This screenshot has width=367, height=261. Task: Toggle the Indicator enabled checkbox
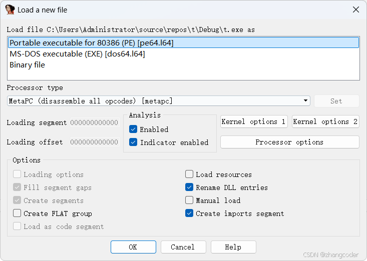[x=133, y=142]
